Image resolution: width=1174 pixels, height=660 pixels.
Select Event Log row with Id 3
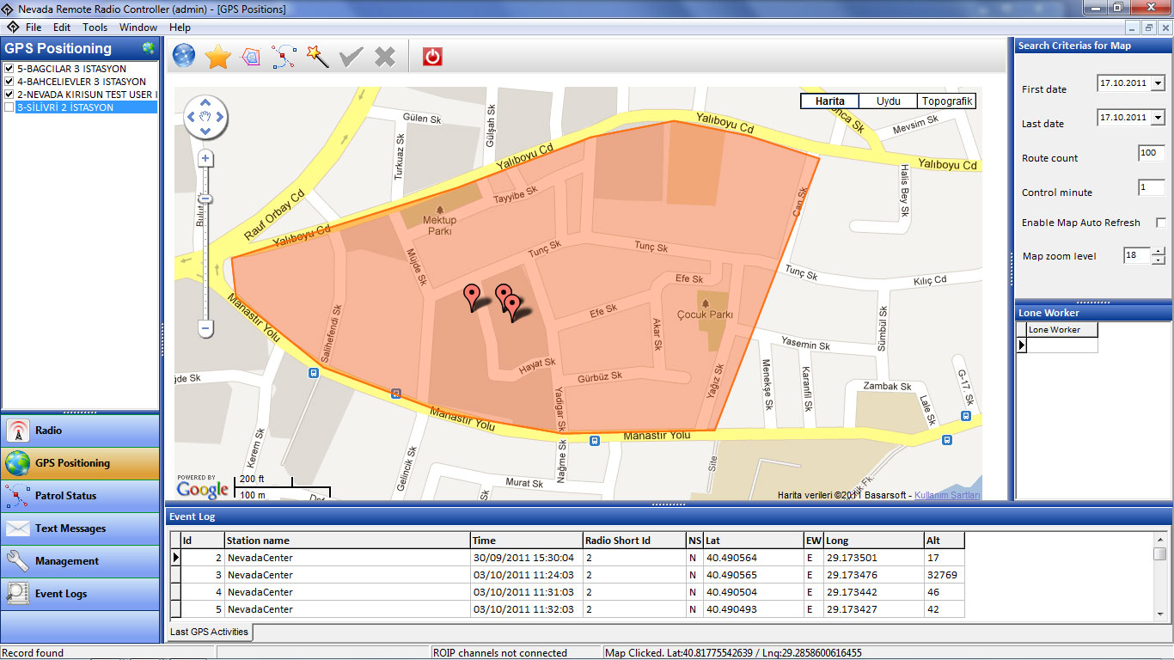[567, 575]
